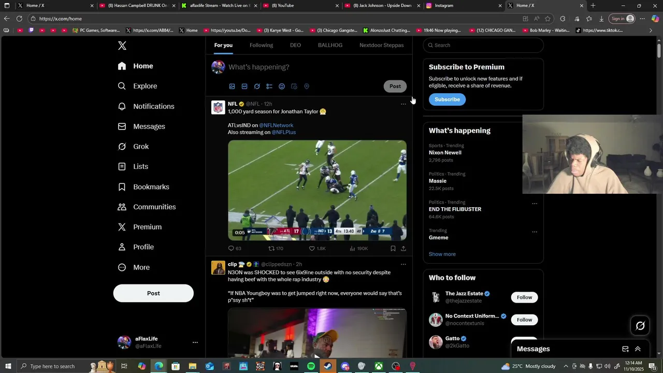Bookmark the NFL post
Image resolution: width=663 pixels, height=373 pixels.
tap(393, 249)
